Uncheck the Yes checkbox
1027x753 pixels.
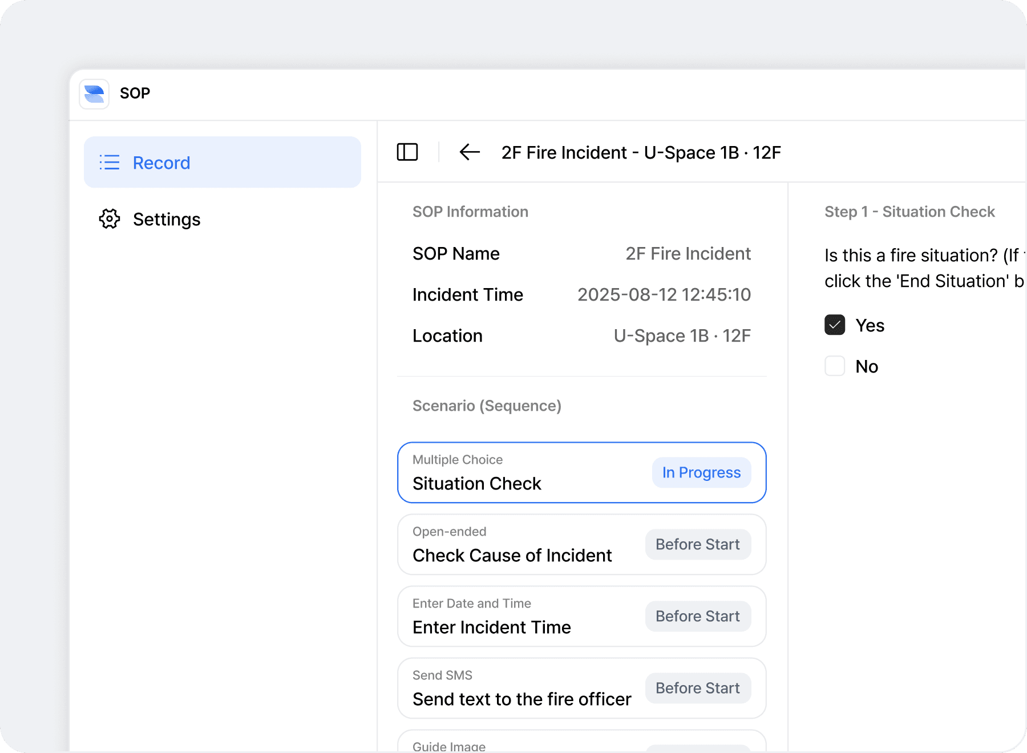835,325
